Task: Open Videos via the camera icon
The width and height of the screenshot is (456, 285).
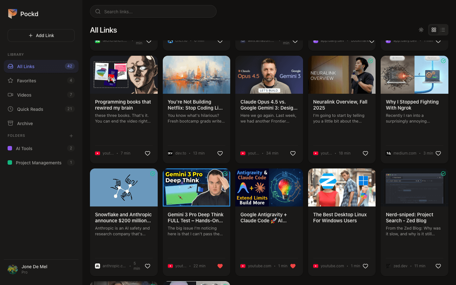Action: click(x=10, y=95)
